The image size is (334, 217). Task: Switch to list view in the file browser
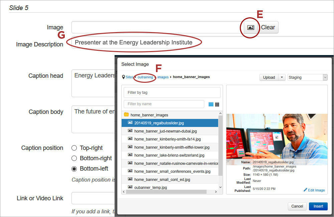pos(211,104)
